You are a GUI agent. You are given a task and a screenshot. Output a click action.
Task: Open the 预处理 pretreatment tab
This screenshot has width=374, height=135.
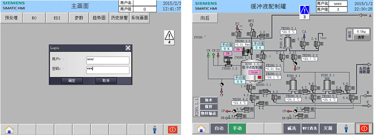click(11, 18)
